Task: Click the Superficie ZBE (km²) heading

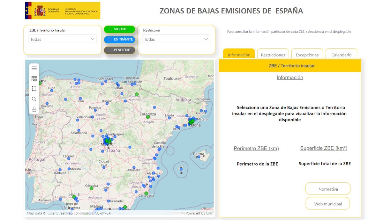Action: click(324, 148)
